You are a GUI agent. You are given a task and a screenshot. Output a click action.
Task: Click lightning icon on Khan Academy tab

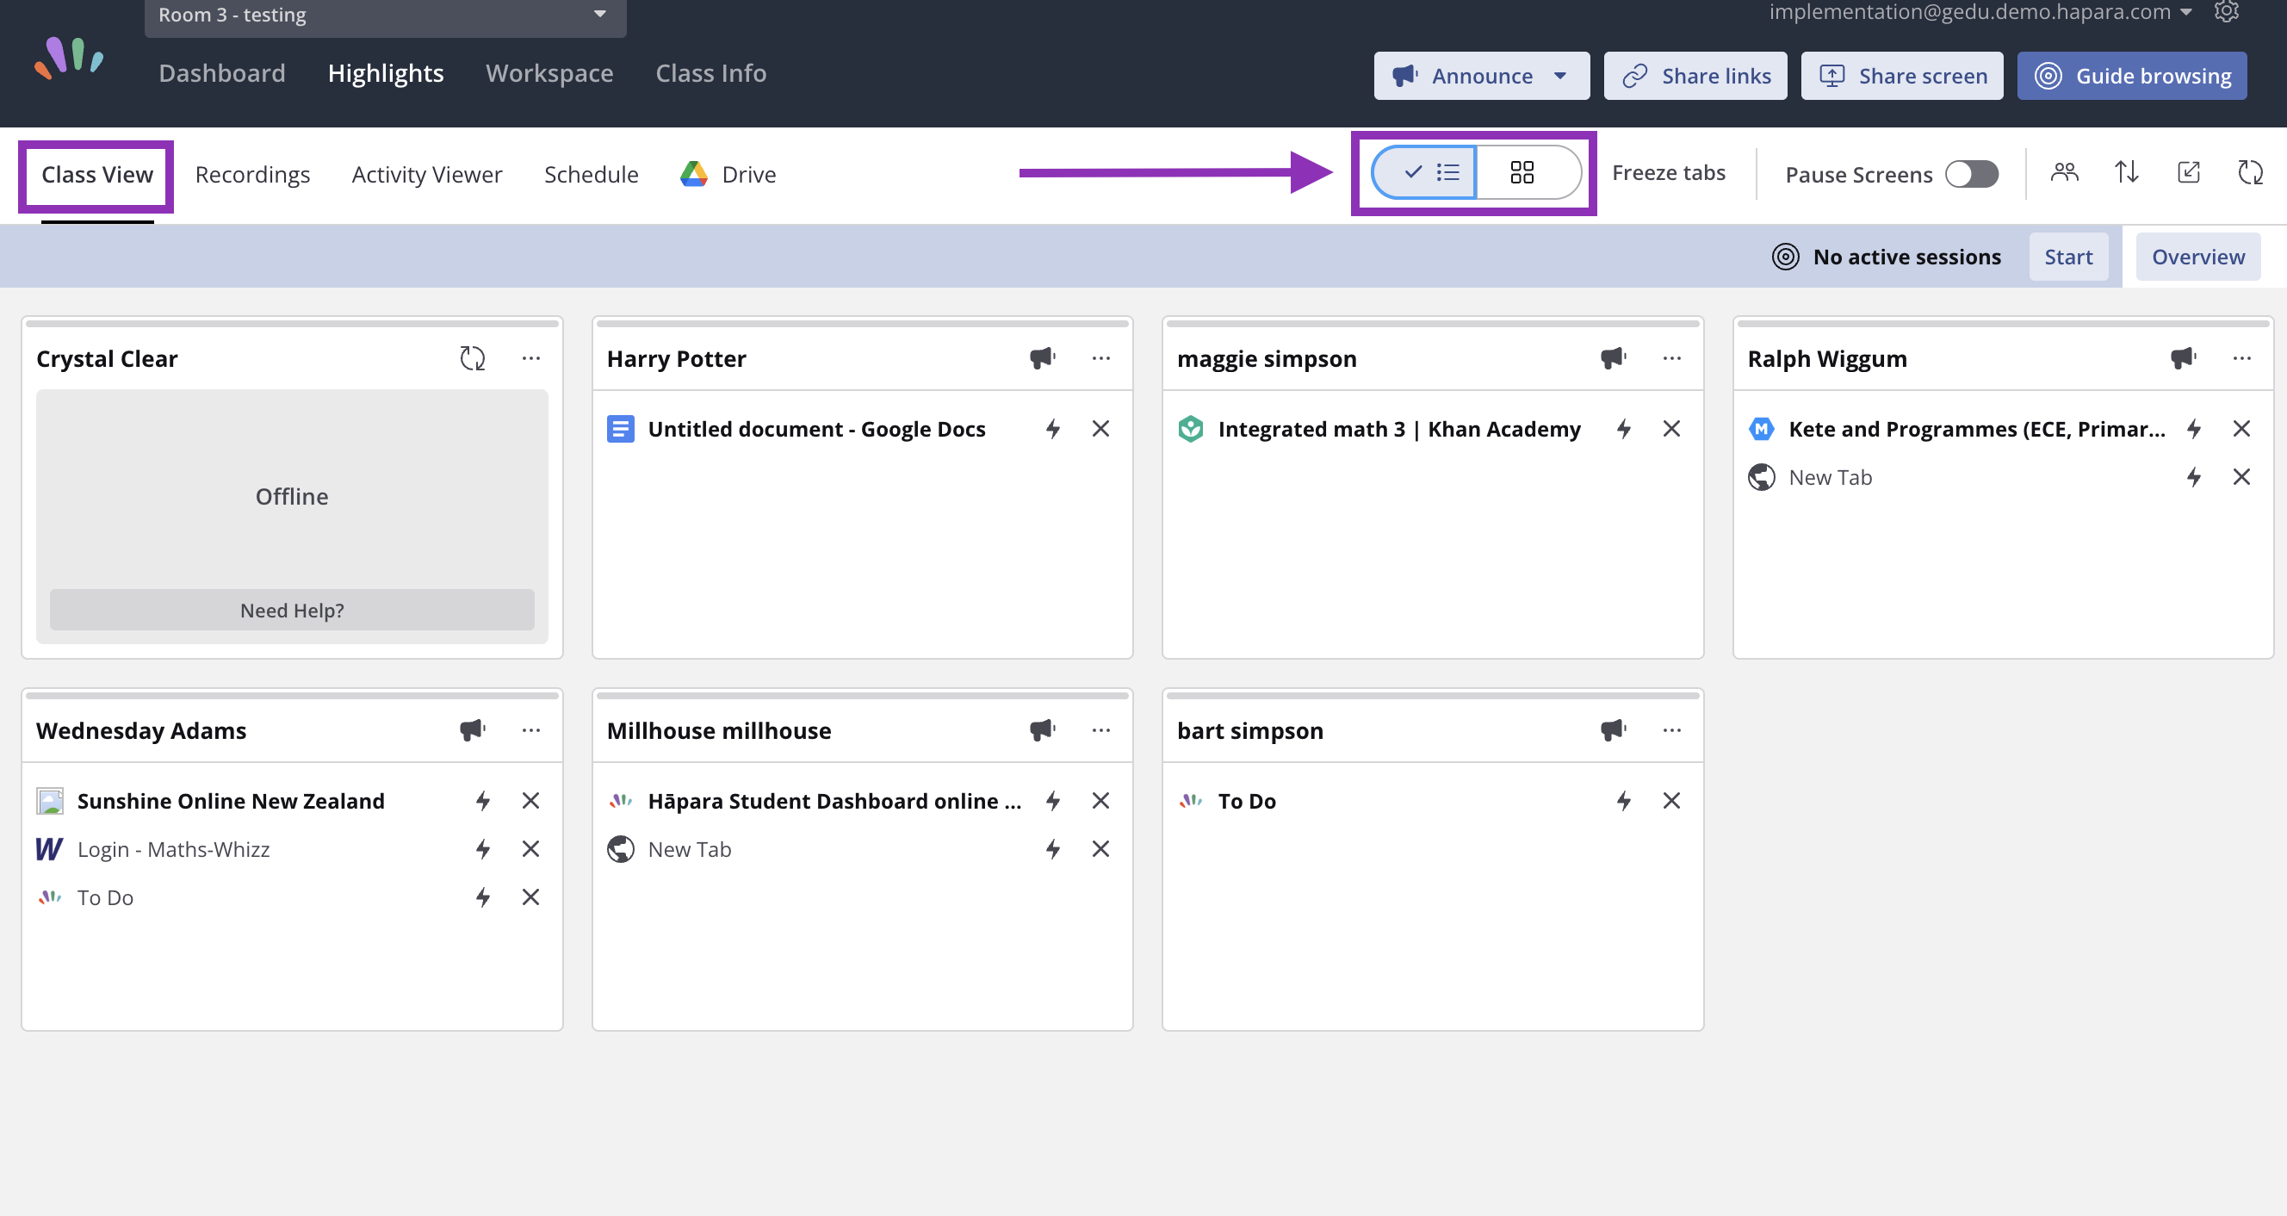tap(1624, 429)
